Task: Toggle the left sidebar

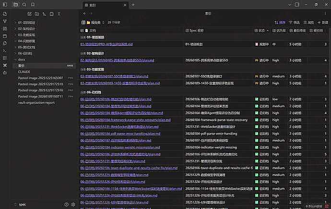Action: click(5, 4)
